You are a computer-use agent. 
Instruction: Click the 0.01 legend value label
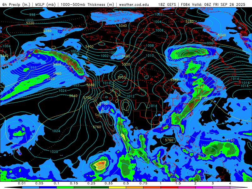(x=22, y=183)
